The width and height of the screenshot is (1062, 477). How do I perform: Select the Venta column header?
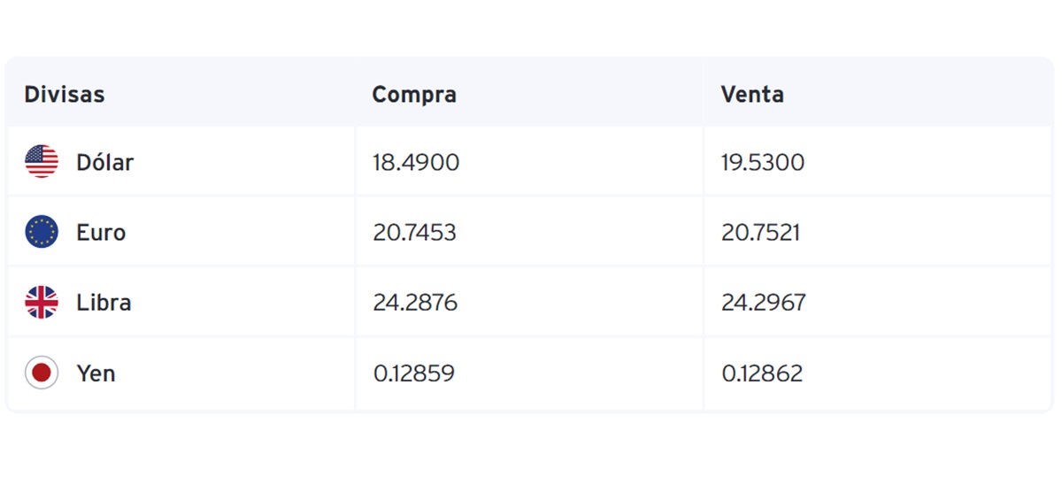(x=752, y=94)
